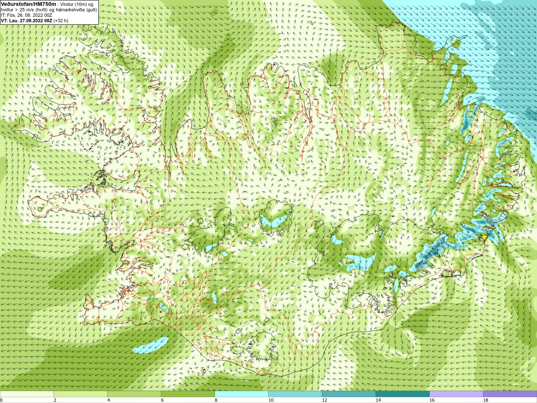Screen dimensions: 537x403
Task: Click the turquoise 10–12 scale swatch
Action: (295, 394)
